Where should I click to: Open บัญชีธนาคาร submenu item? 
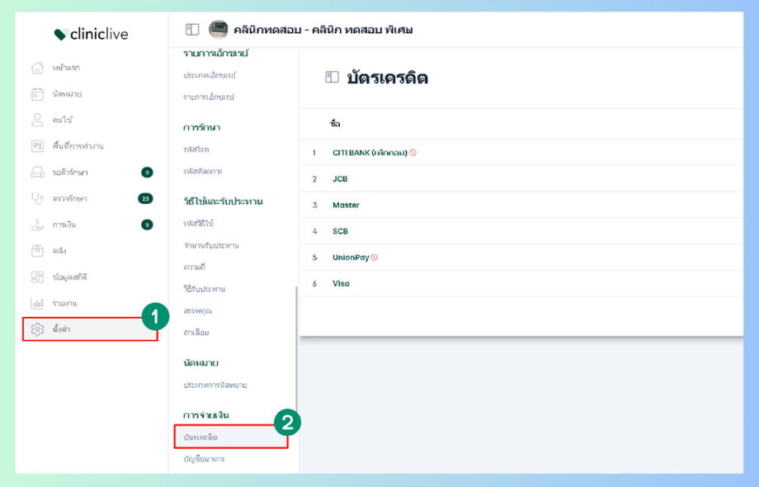pos(204,459)
